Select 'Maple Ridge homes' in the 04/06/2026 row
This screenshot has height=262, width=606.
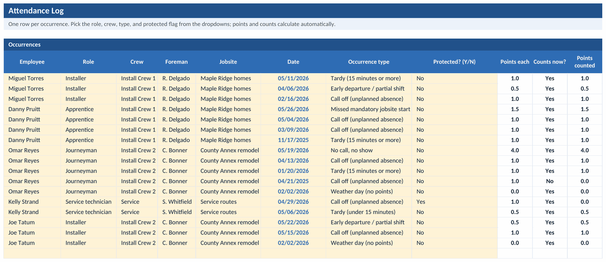(x=228, y=88)
